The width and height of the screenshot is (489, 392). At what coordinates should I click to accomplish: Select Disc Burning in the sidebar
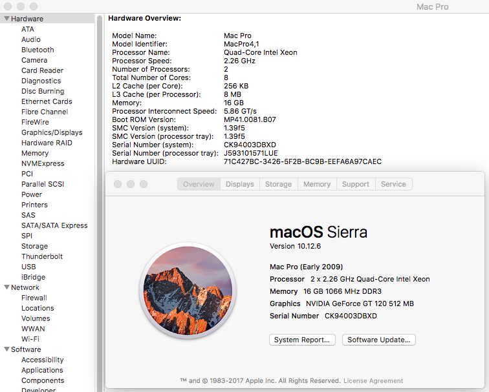point(43,91)
